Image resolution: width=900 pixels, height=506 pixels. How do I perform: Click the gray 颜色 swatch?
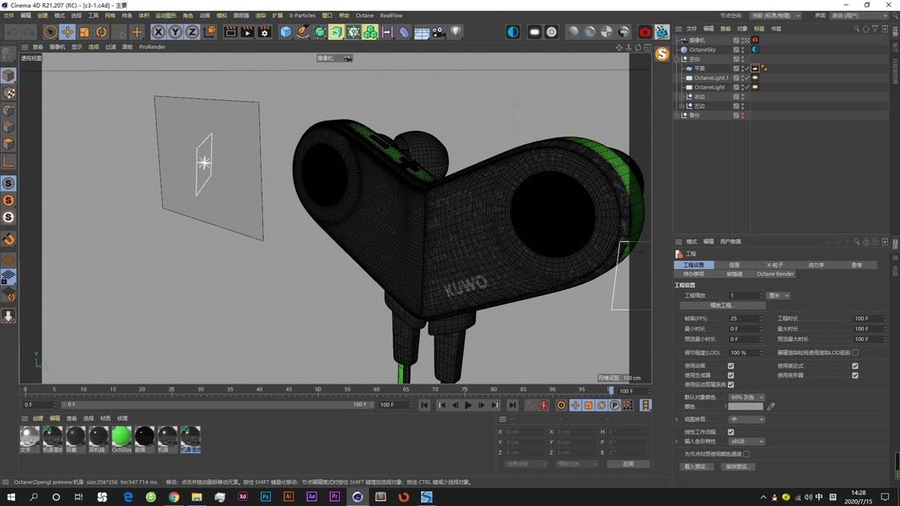tap(746, 406)
